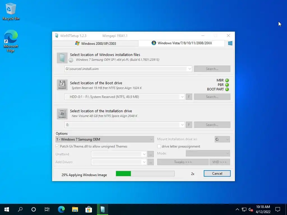Click the 2x speed indicator
Image resolution: width=287 pixels, height=215 pixels.
click(x=193, y=174)
